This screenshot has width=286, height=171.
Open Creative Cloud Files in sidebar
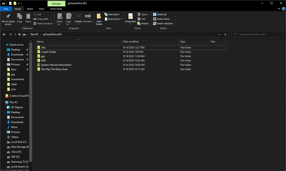point(17,96)
